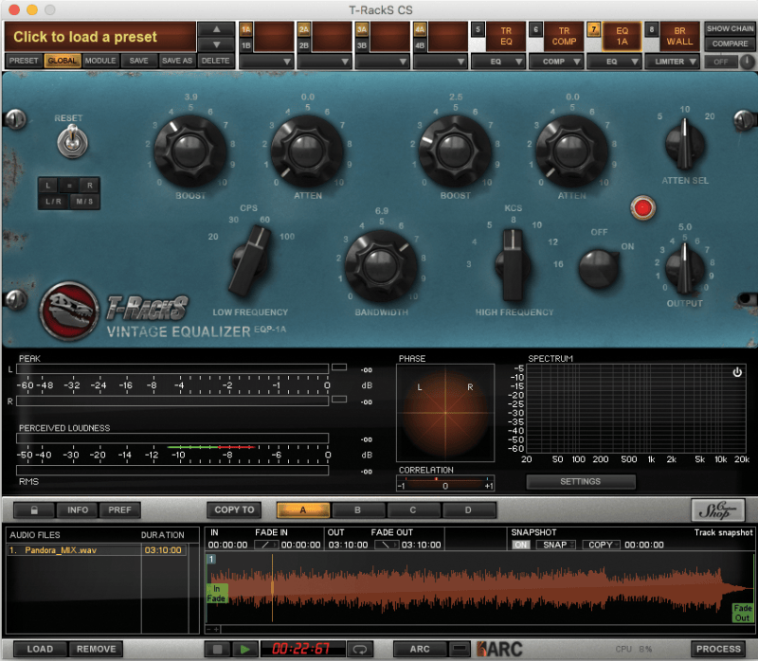Open the EQ dropdown under EQ 1A
758x661 pixels.
tap(614, 62)
